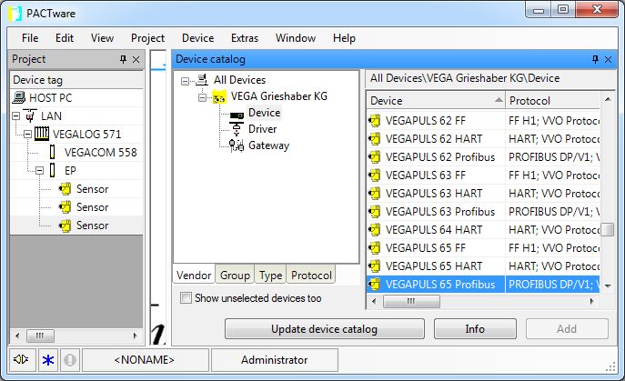
Task: Click the device list horizontal scrollbar thumb
Action: click(411, 301)
